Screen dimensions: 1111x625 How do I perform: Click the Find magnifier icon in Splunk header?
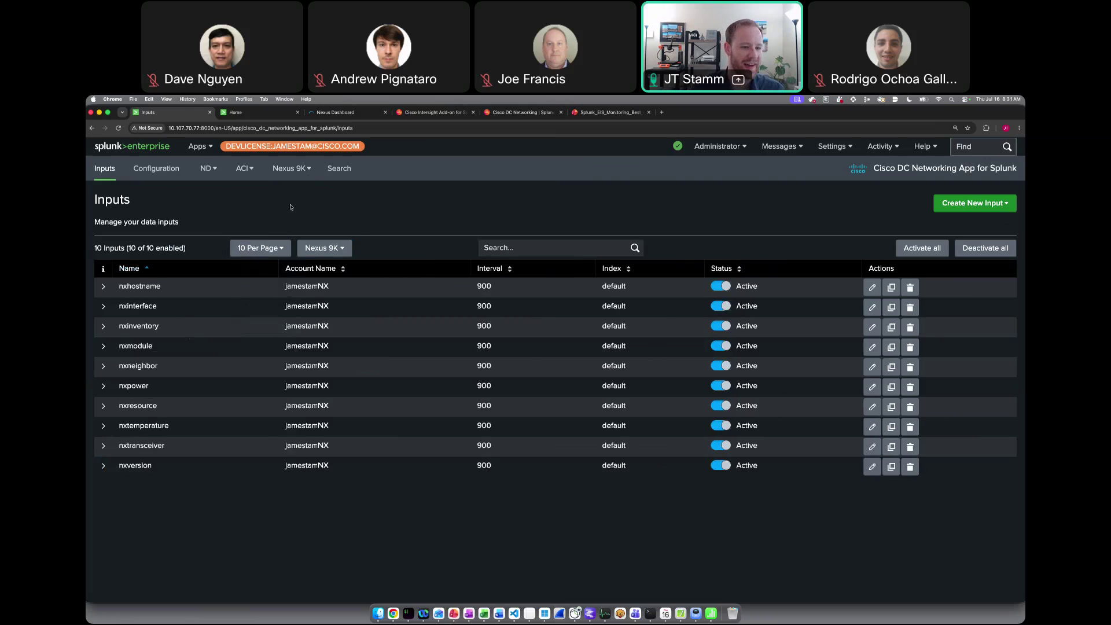coord(1007,147)
